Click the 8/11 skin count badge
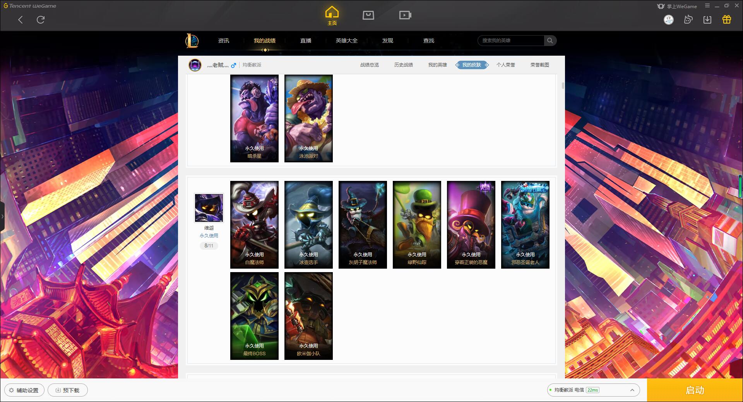 point(209,245)
